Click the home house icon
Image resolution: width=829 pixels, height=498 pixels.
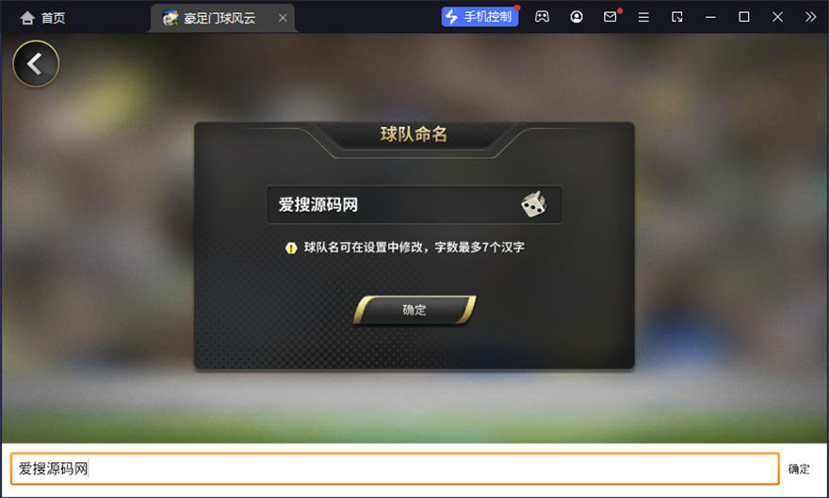(x=27, y=18)
